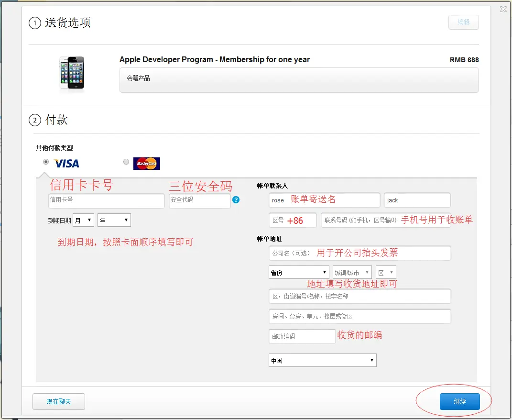Image resolution: width=512 pixels, height=420 pixels.
Task: Click the 帐单联系人 label
Action: coord(272,186)
